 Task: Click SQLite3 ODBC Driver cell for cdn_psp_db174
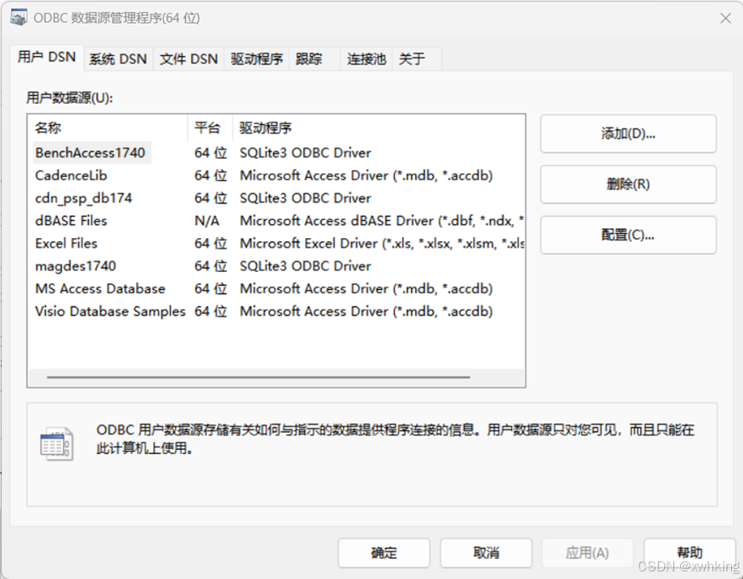coord(305,198)
